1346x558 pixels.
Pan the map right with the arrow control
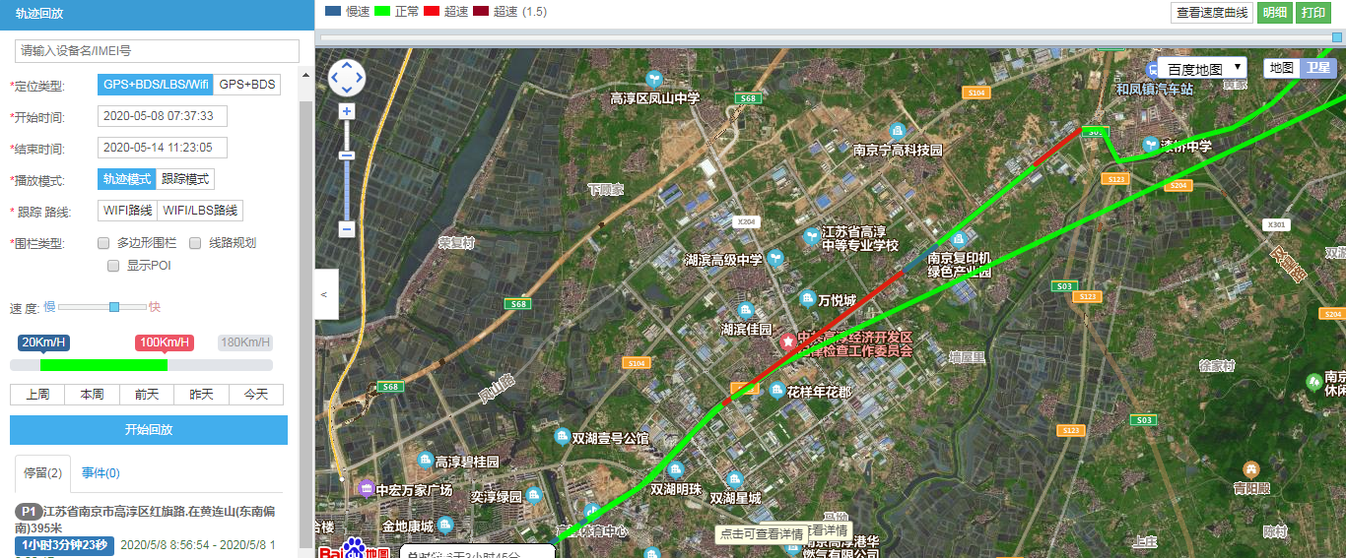coord(359,77)
